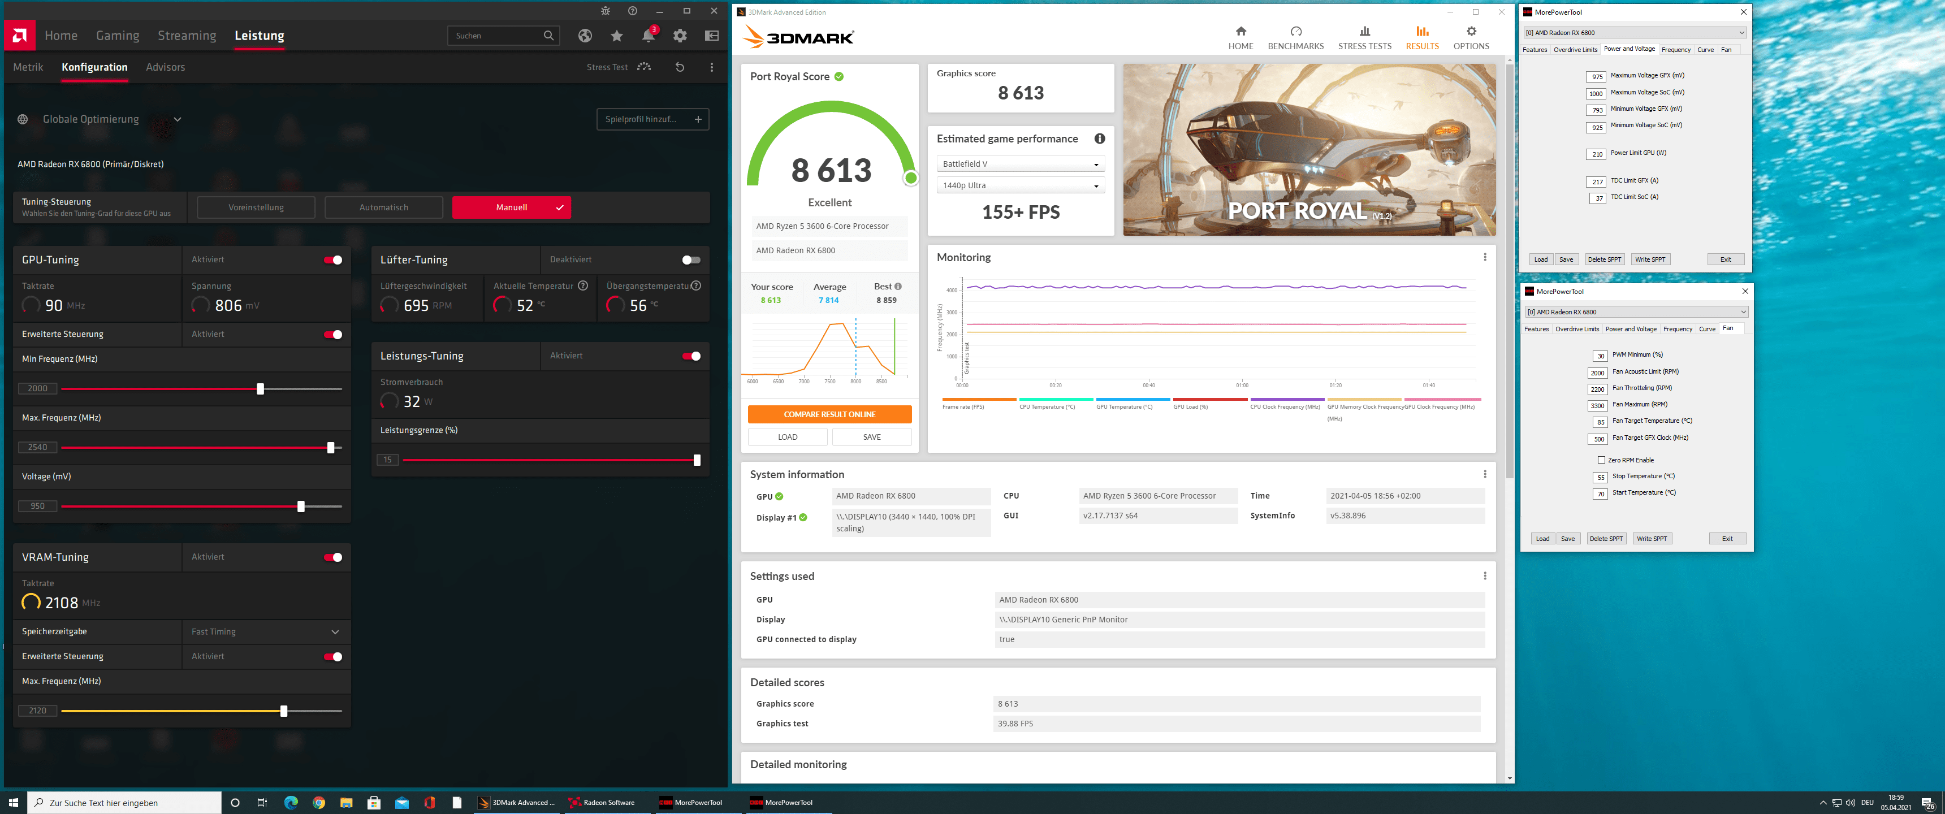Toggle the sidebar panel icon in Radeon Software

point(711,36)
